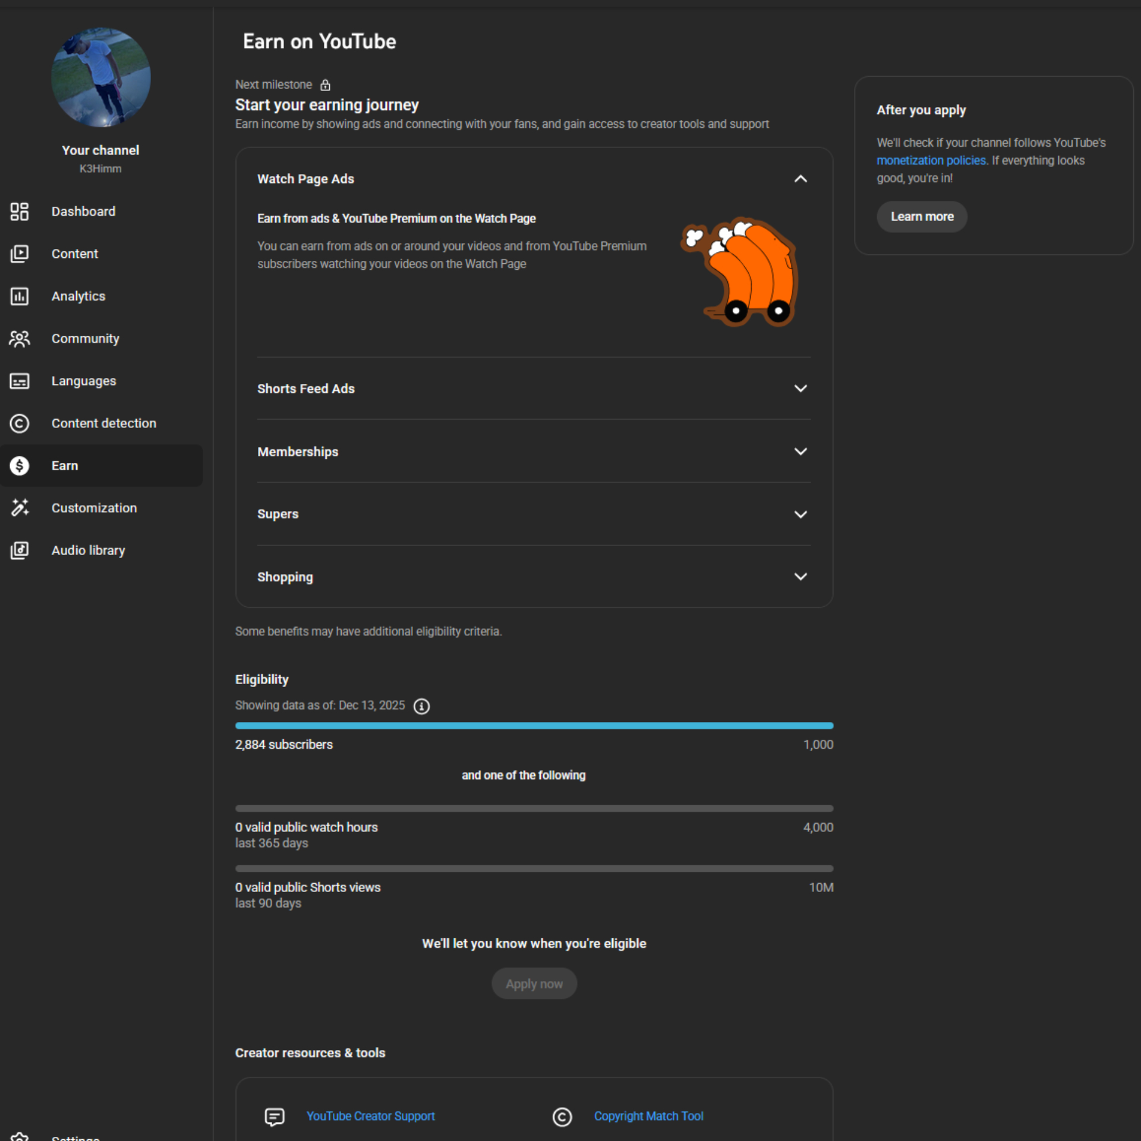Screen dimensions: 1141x1141
Task: Click the Content detection copyright icon
Action: pyautogui.click(x=19, y=423)
